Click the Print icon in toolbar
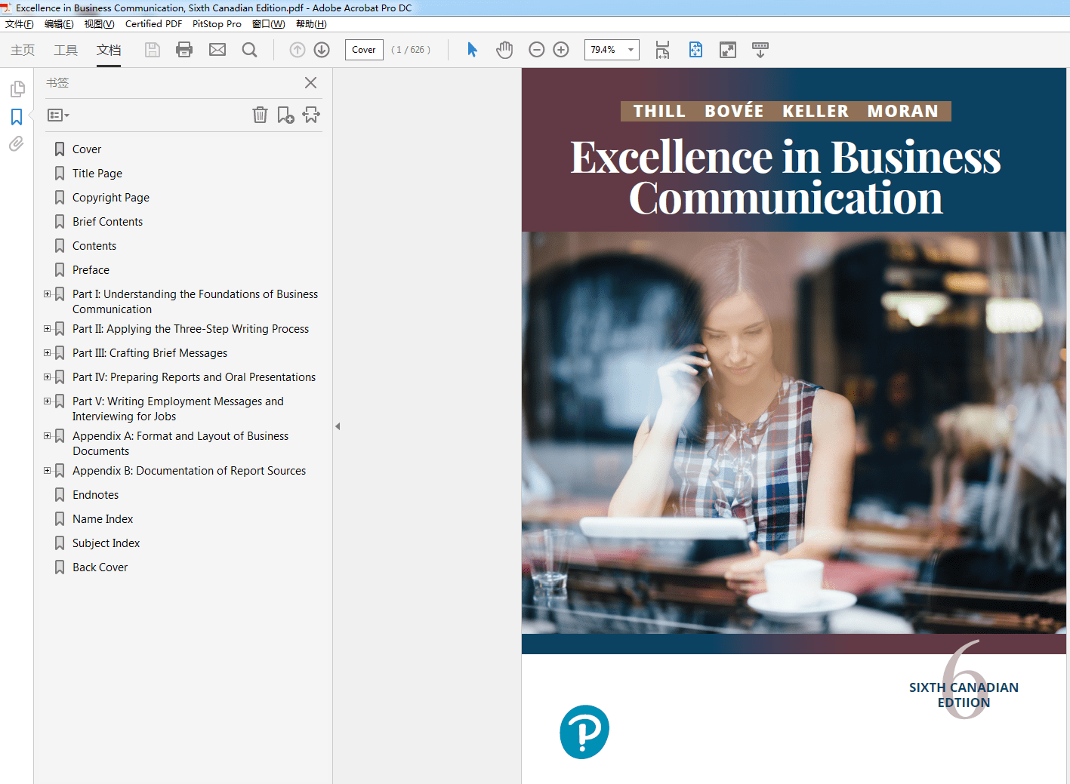This screenshot has width=1070, height=784. (x=184, y=50)
